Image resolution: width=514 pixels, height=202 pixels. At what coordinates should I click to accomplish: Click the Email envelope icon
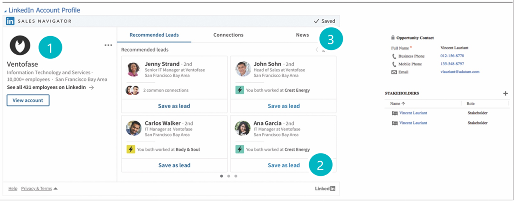click(394, 72)
